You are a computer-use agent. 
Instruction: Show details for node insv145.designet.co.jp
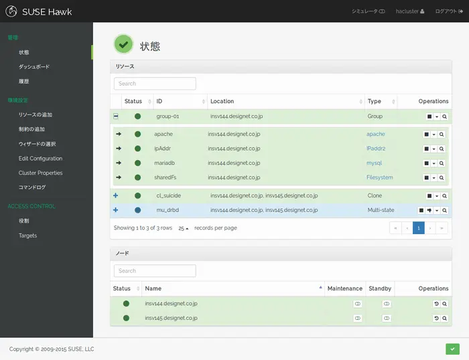[444, 318]
